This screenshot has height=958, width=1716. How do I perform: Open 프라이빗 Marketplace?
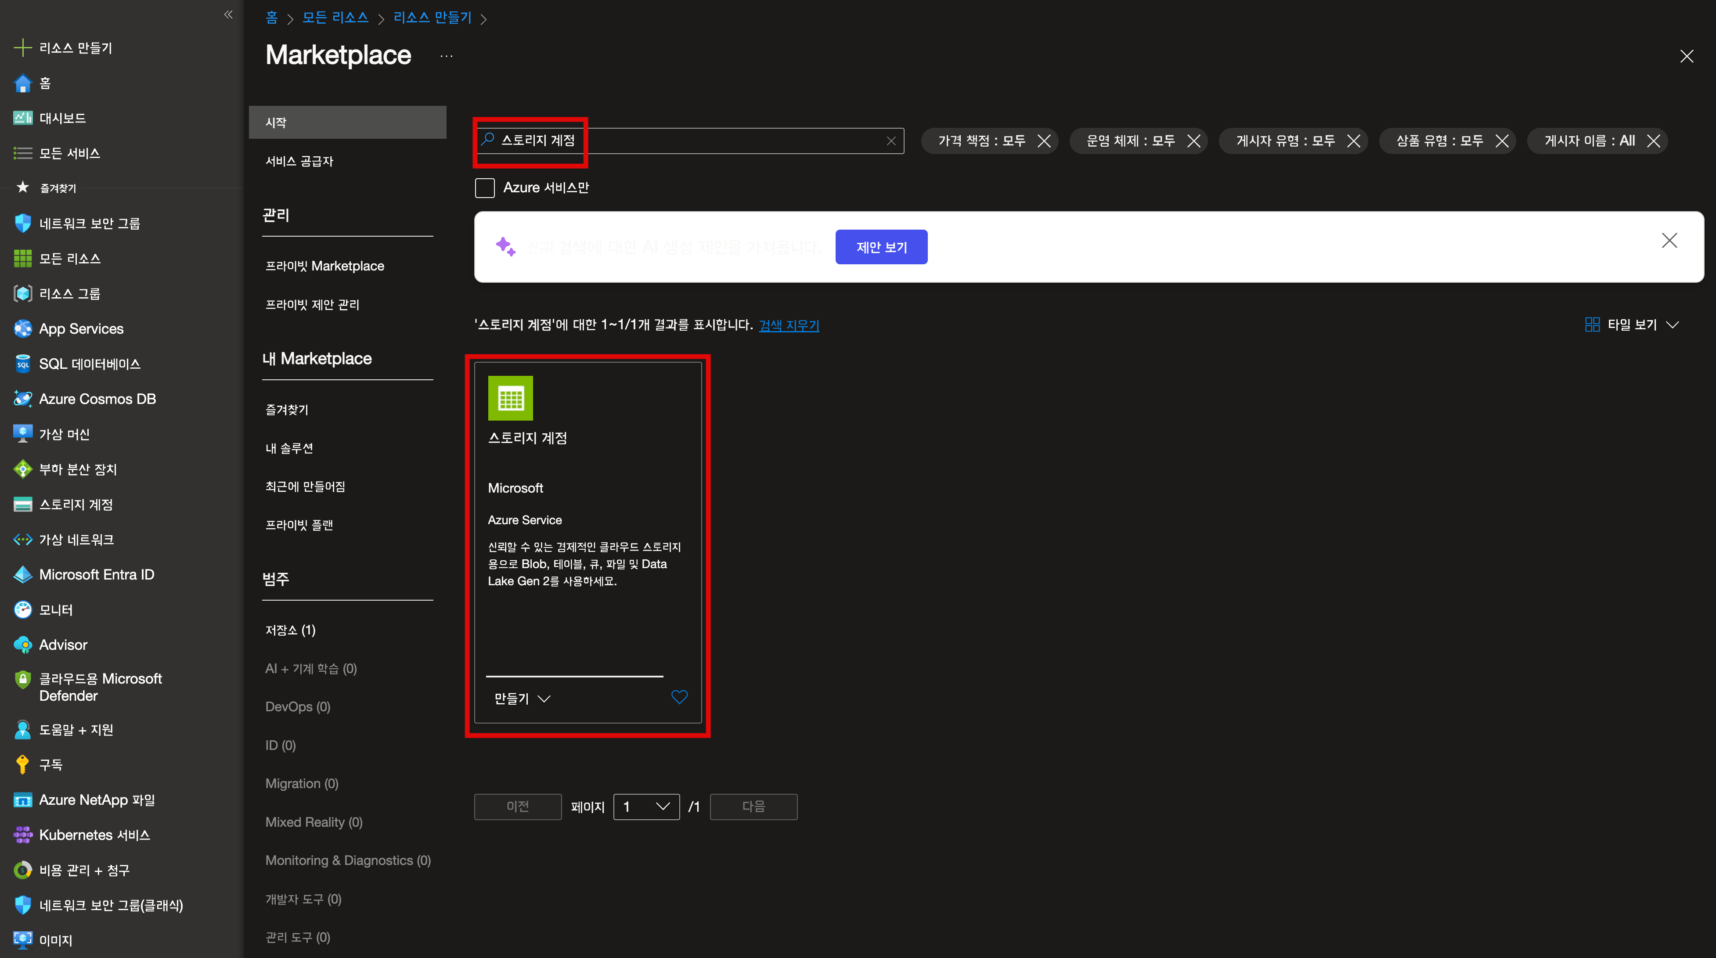[x=324, y=266]
